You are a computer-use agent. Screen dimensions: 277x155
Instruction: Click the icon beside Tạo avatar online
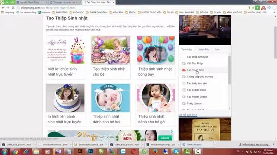(x=184, y=90)
